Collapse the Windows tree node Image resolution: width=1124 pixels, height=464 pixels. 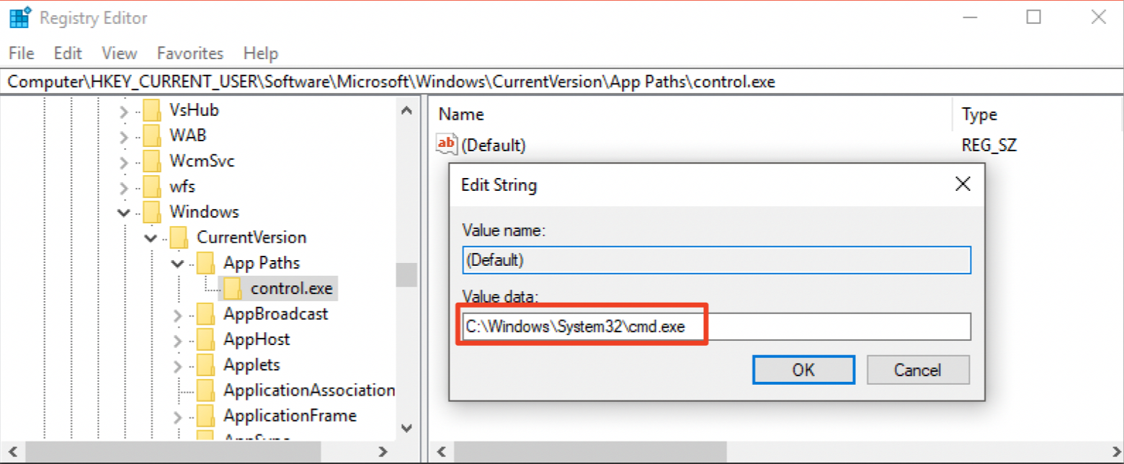pyautogui.click(x=124, y=213)
